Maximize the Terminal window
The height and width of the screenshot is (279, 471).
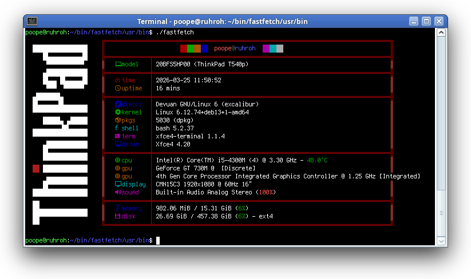426,21
